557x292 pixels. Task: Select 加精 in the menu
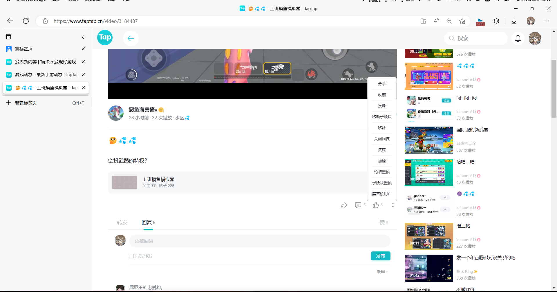click(x=382, y=161)
